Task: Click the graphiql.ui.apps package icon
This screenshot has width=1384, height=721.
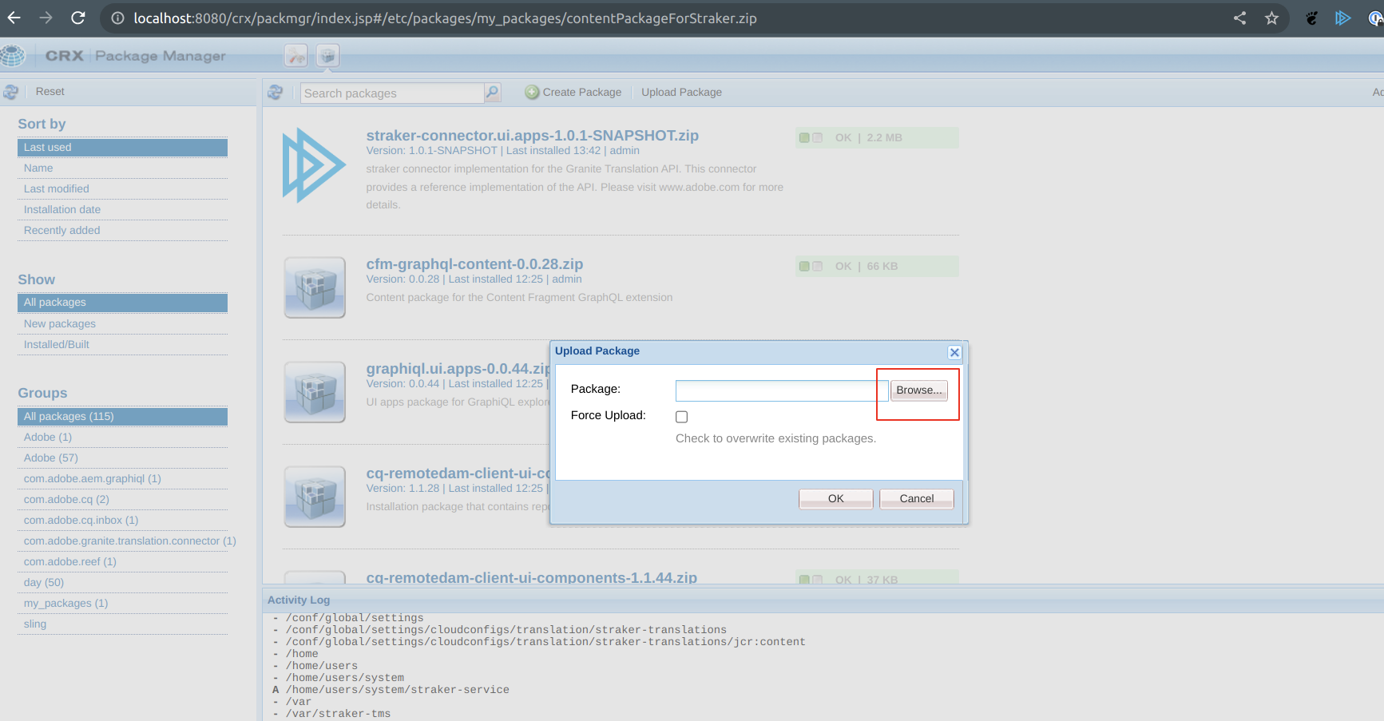Action: 315,392
